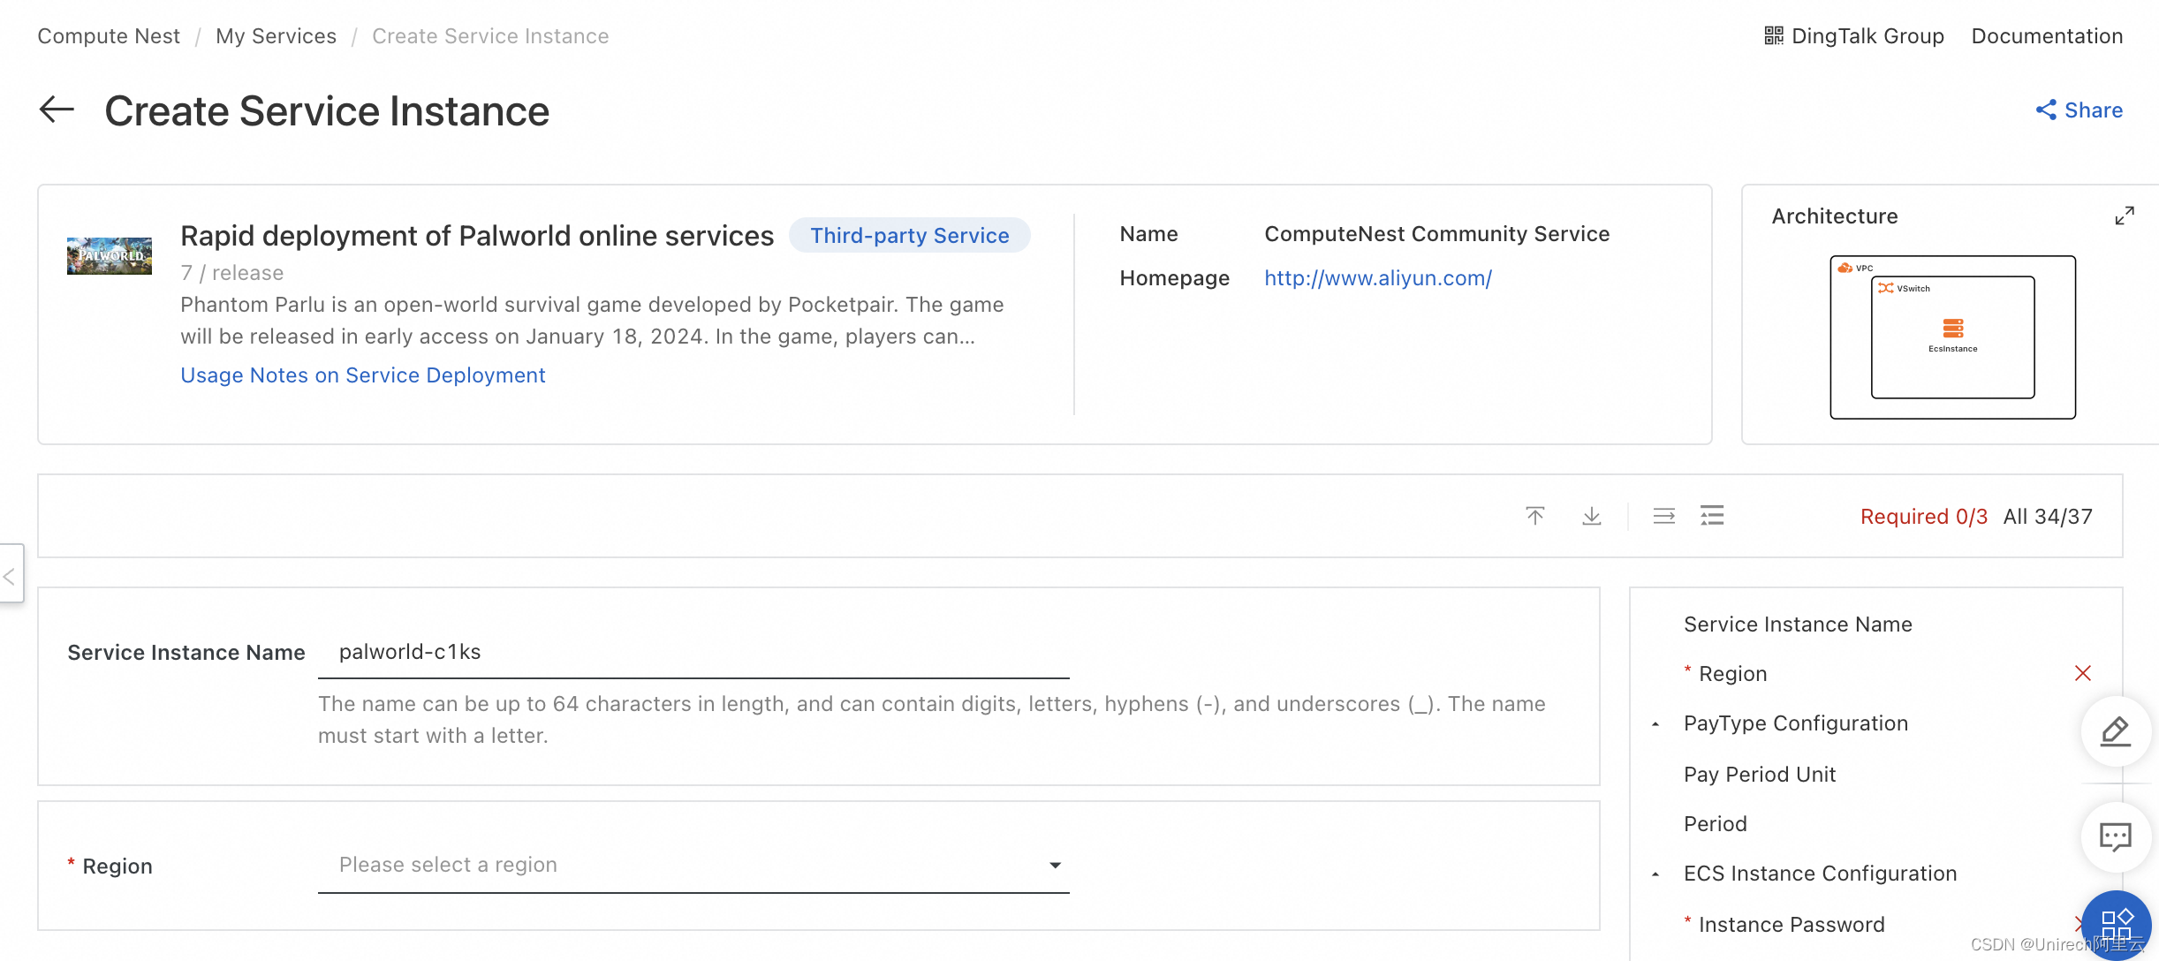Image resolution: width=2159 pixels, height=961 pixels.
Task: Select ECS Instance Configuration outline entry
Action: click(1821, 874)
